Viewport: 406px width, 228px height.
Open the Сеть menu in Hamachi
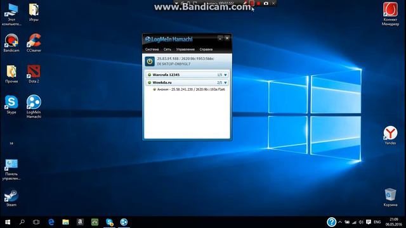(x=167, y=49)
